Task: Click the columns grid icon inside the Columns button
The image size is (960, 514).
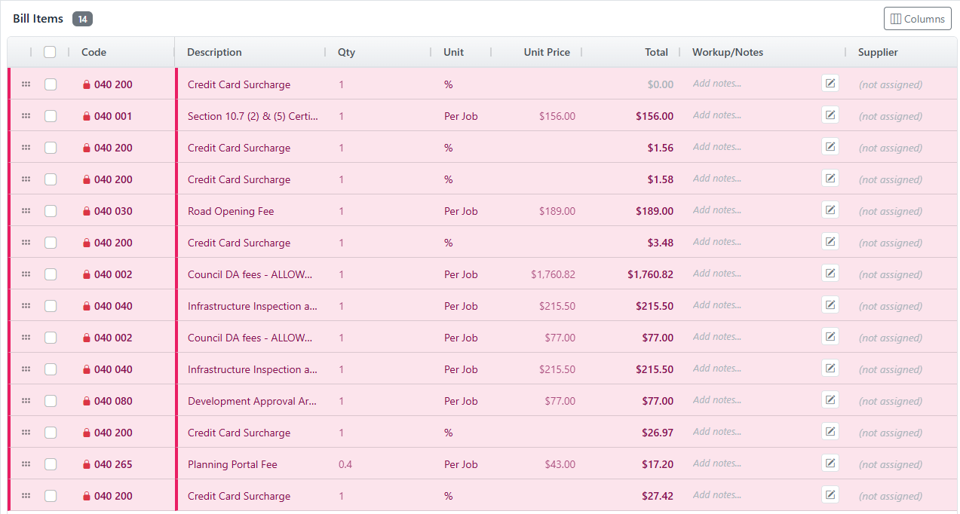Action: point(897,18)
